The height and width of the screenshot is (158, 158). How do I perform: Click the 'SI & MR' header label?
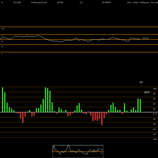[x=17, y=3]
